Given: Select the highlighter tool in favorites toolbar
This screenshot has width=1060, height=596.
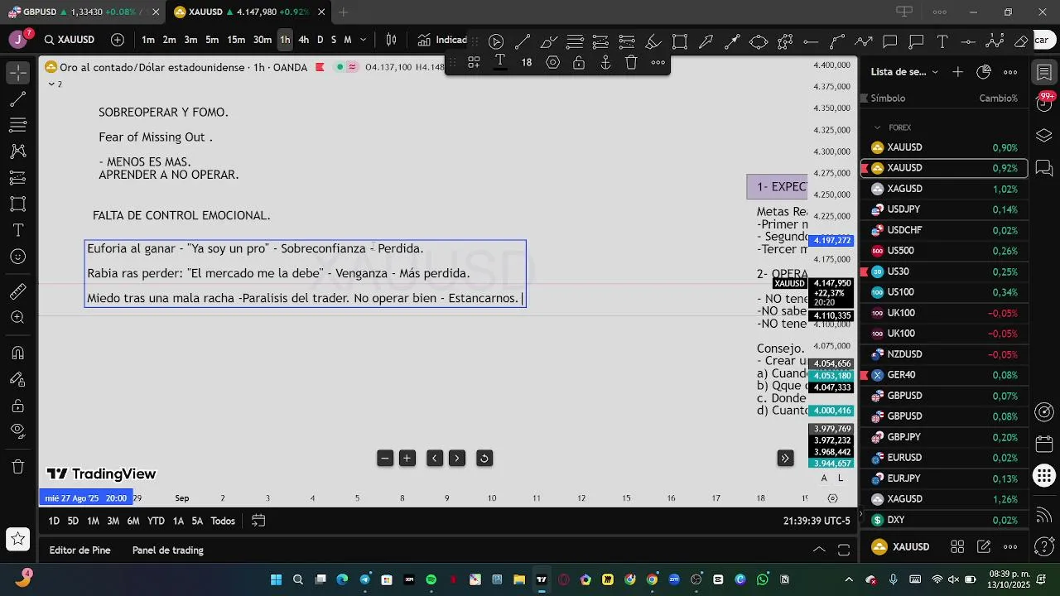Looking at the screenshot, I should tap(653, 41).
